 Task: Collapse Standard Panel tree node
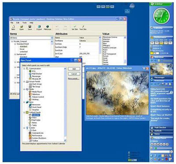(x=15, y=44)
